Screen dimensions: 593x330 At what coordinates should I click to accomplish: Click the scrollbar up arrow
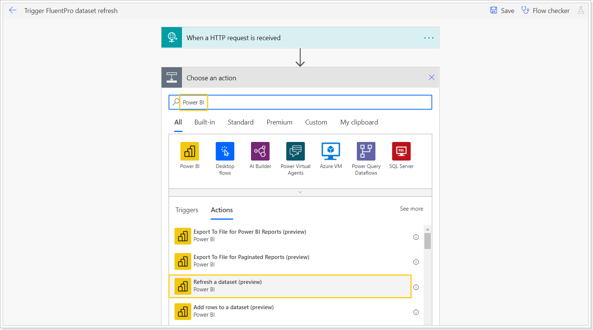click(427, 229)
